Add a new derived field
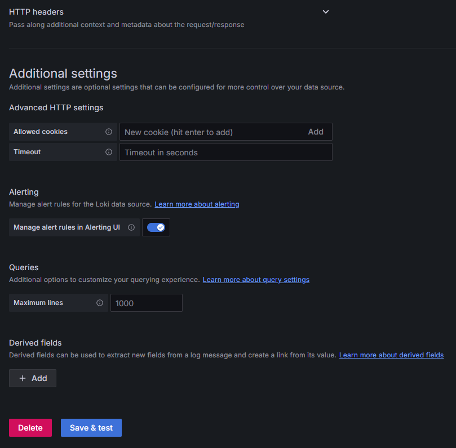The width and height of the screenshot is (456, 448). 33,378
